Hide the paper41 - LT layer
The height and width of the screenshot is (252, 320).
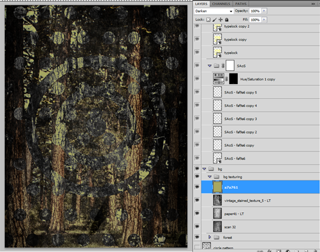[x=197, y=213]
